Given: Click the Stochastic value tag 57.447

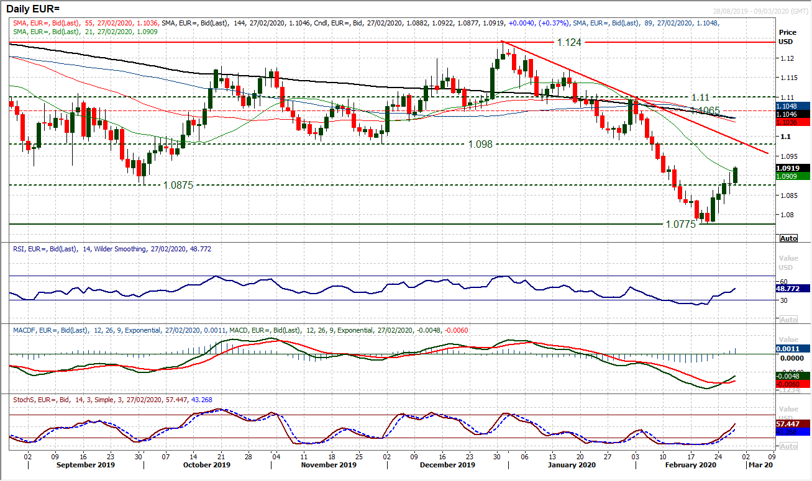Looking at the screenshot, I should (793, 423).
